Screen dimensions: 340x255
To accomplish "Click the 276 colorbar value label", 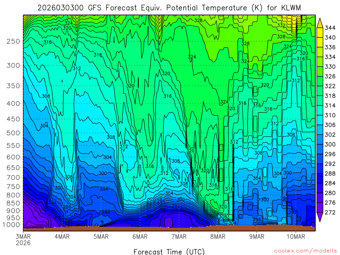I will (x=330, y=203).
